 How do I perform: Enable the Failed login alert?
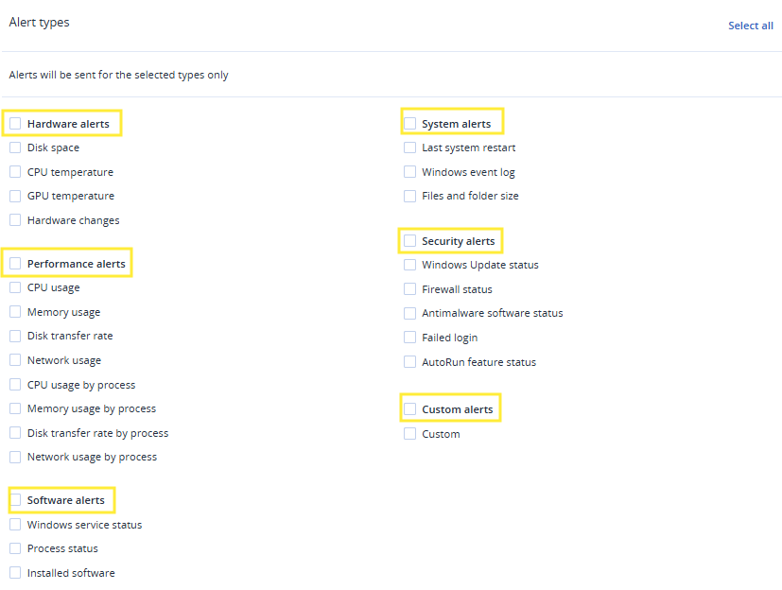coord(410,338)
